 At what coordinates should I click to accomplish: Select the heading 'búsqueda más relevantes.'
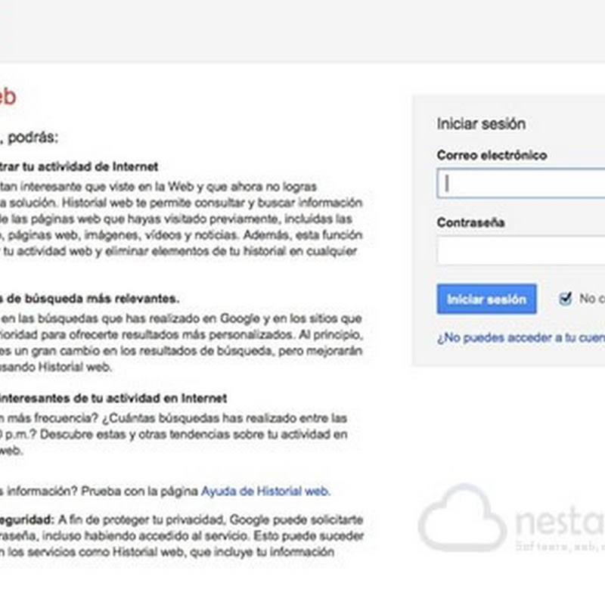[102, 298]
